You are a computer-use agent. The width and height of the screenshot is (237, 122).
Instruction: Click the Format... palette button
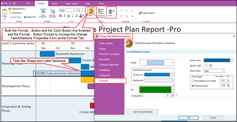coord(91,12)
